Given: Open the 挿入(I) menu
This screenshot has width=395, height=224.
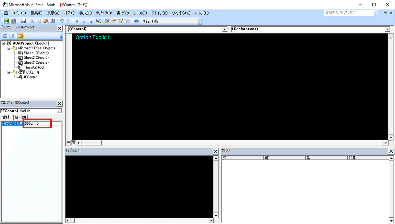Looking at the screenshot, I should click(x=69, y=13).
